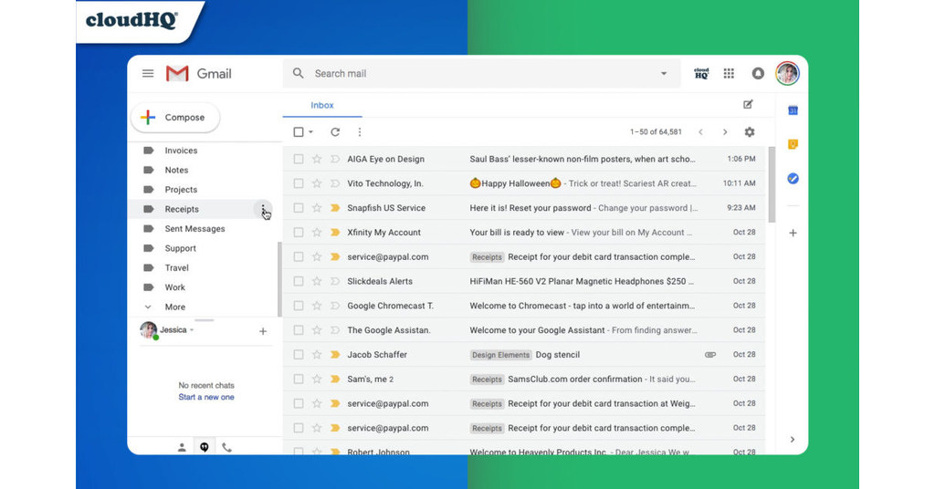Open search options dropdown arrow
The image size is (935, 489).
664,73
